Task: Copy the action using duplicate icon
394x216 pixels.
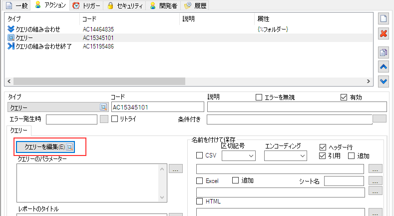Action: click(384, 52)
